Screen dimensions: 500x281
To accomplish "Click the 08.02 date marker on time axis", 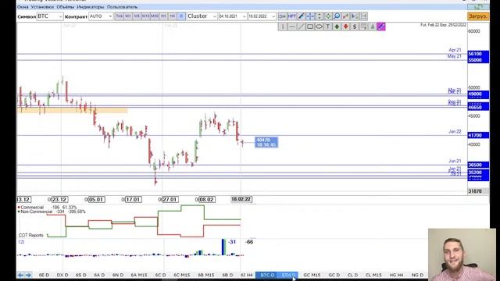I will [206, 200].
